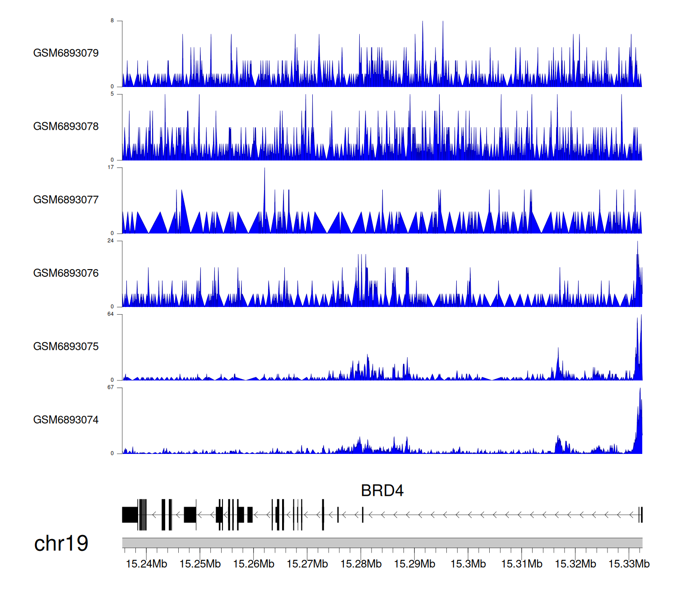Click the 15.33Mb tick label
This screenshot has height=595, width=677.
(629, 564)
